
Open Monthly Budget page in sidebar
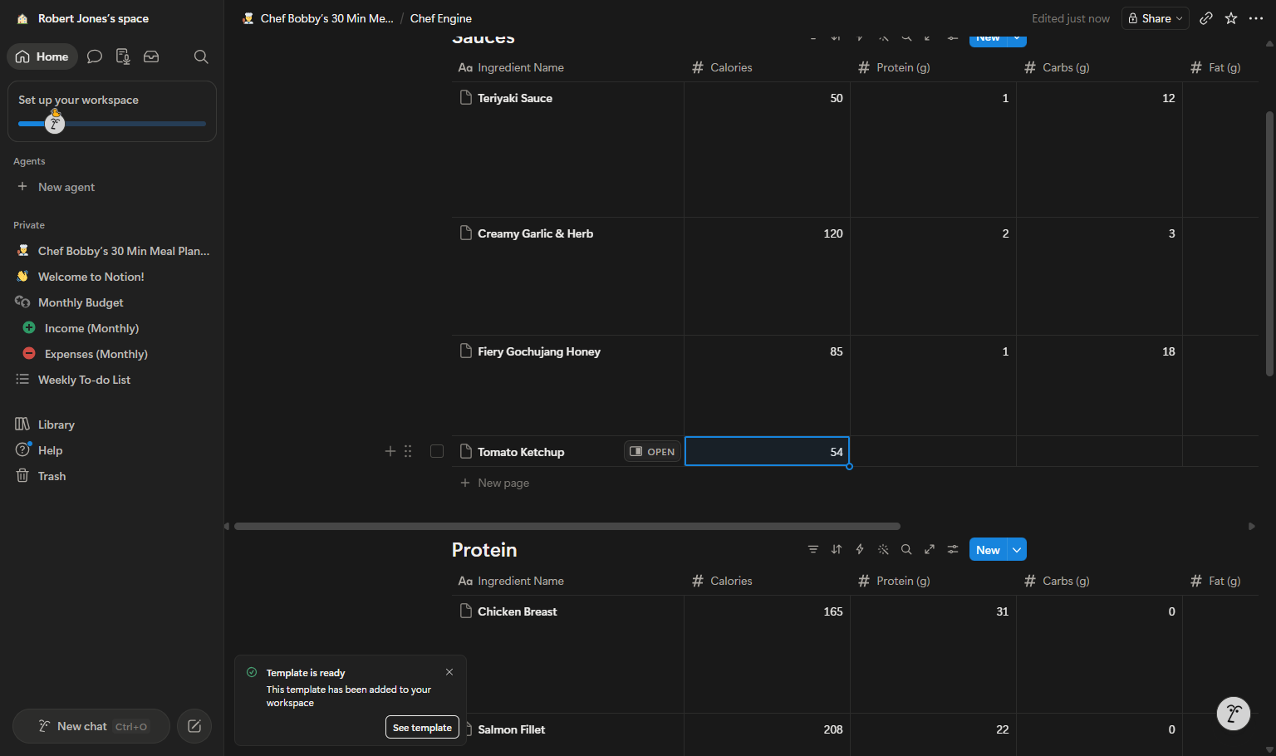(x=112, y=302)
